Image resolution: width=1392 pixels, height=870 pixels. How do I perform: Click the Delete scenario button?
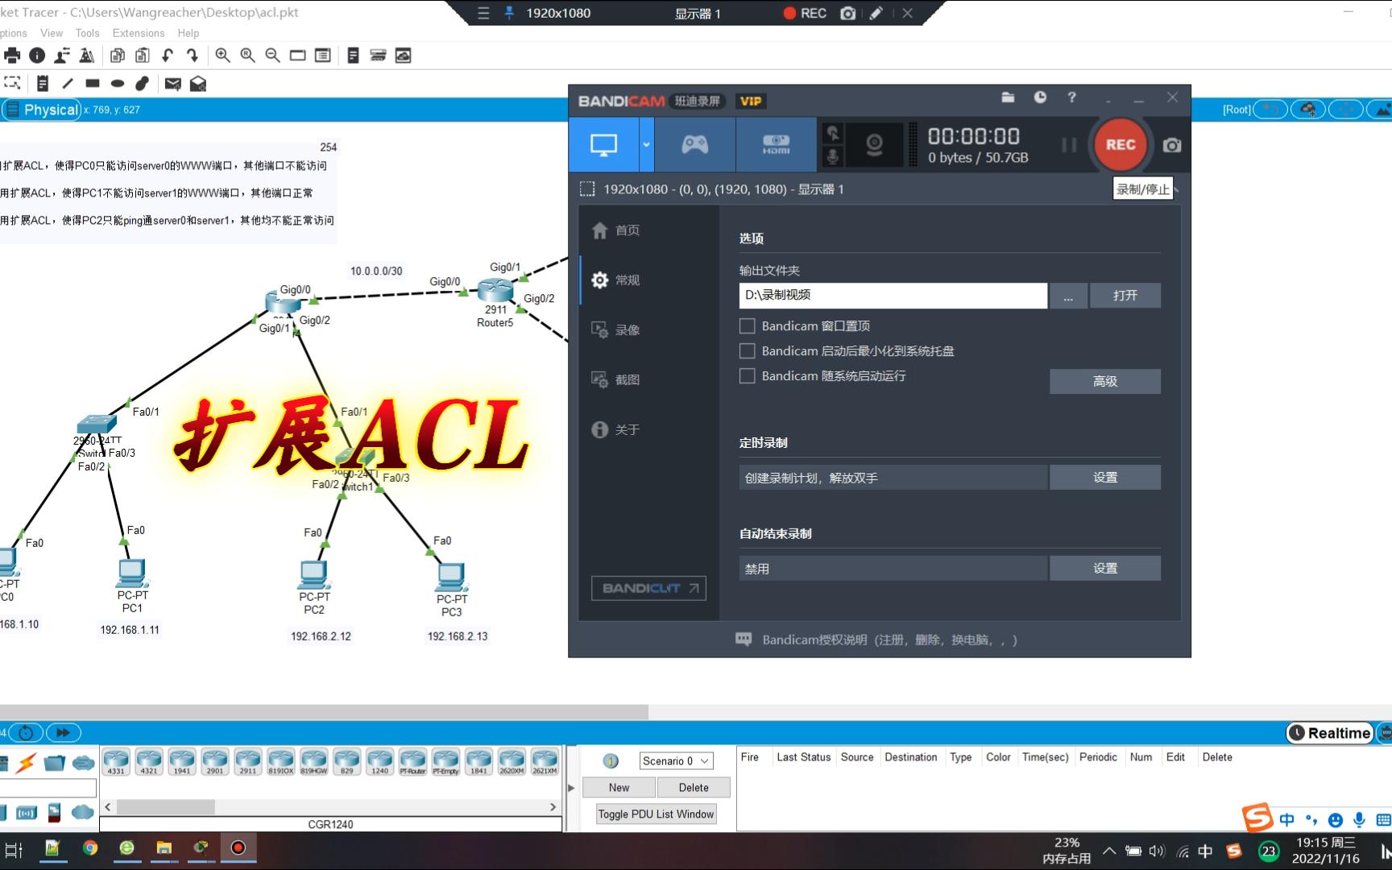coord(694,788)
